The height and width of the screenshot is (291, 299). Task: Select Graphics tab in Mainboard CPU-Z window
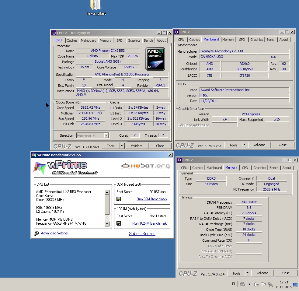(x=256, y=40)
